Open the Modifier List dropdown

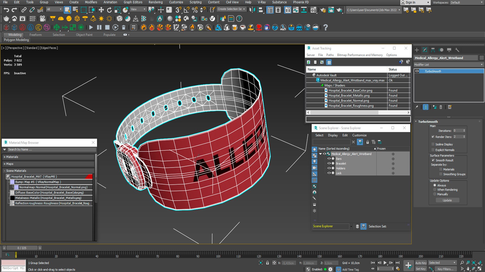pyautogui.click(x=448, y=65)
